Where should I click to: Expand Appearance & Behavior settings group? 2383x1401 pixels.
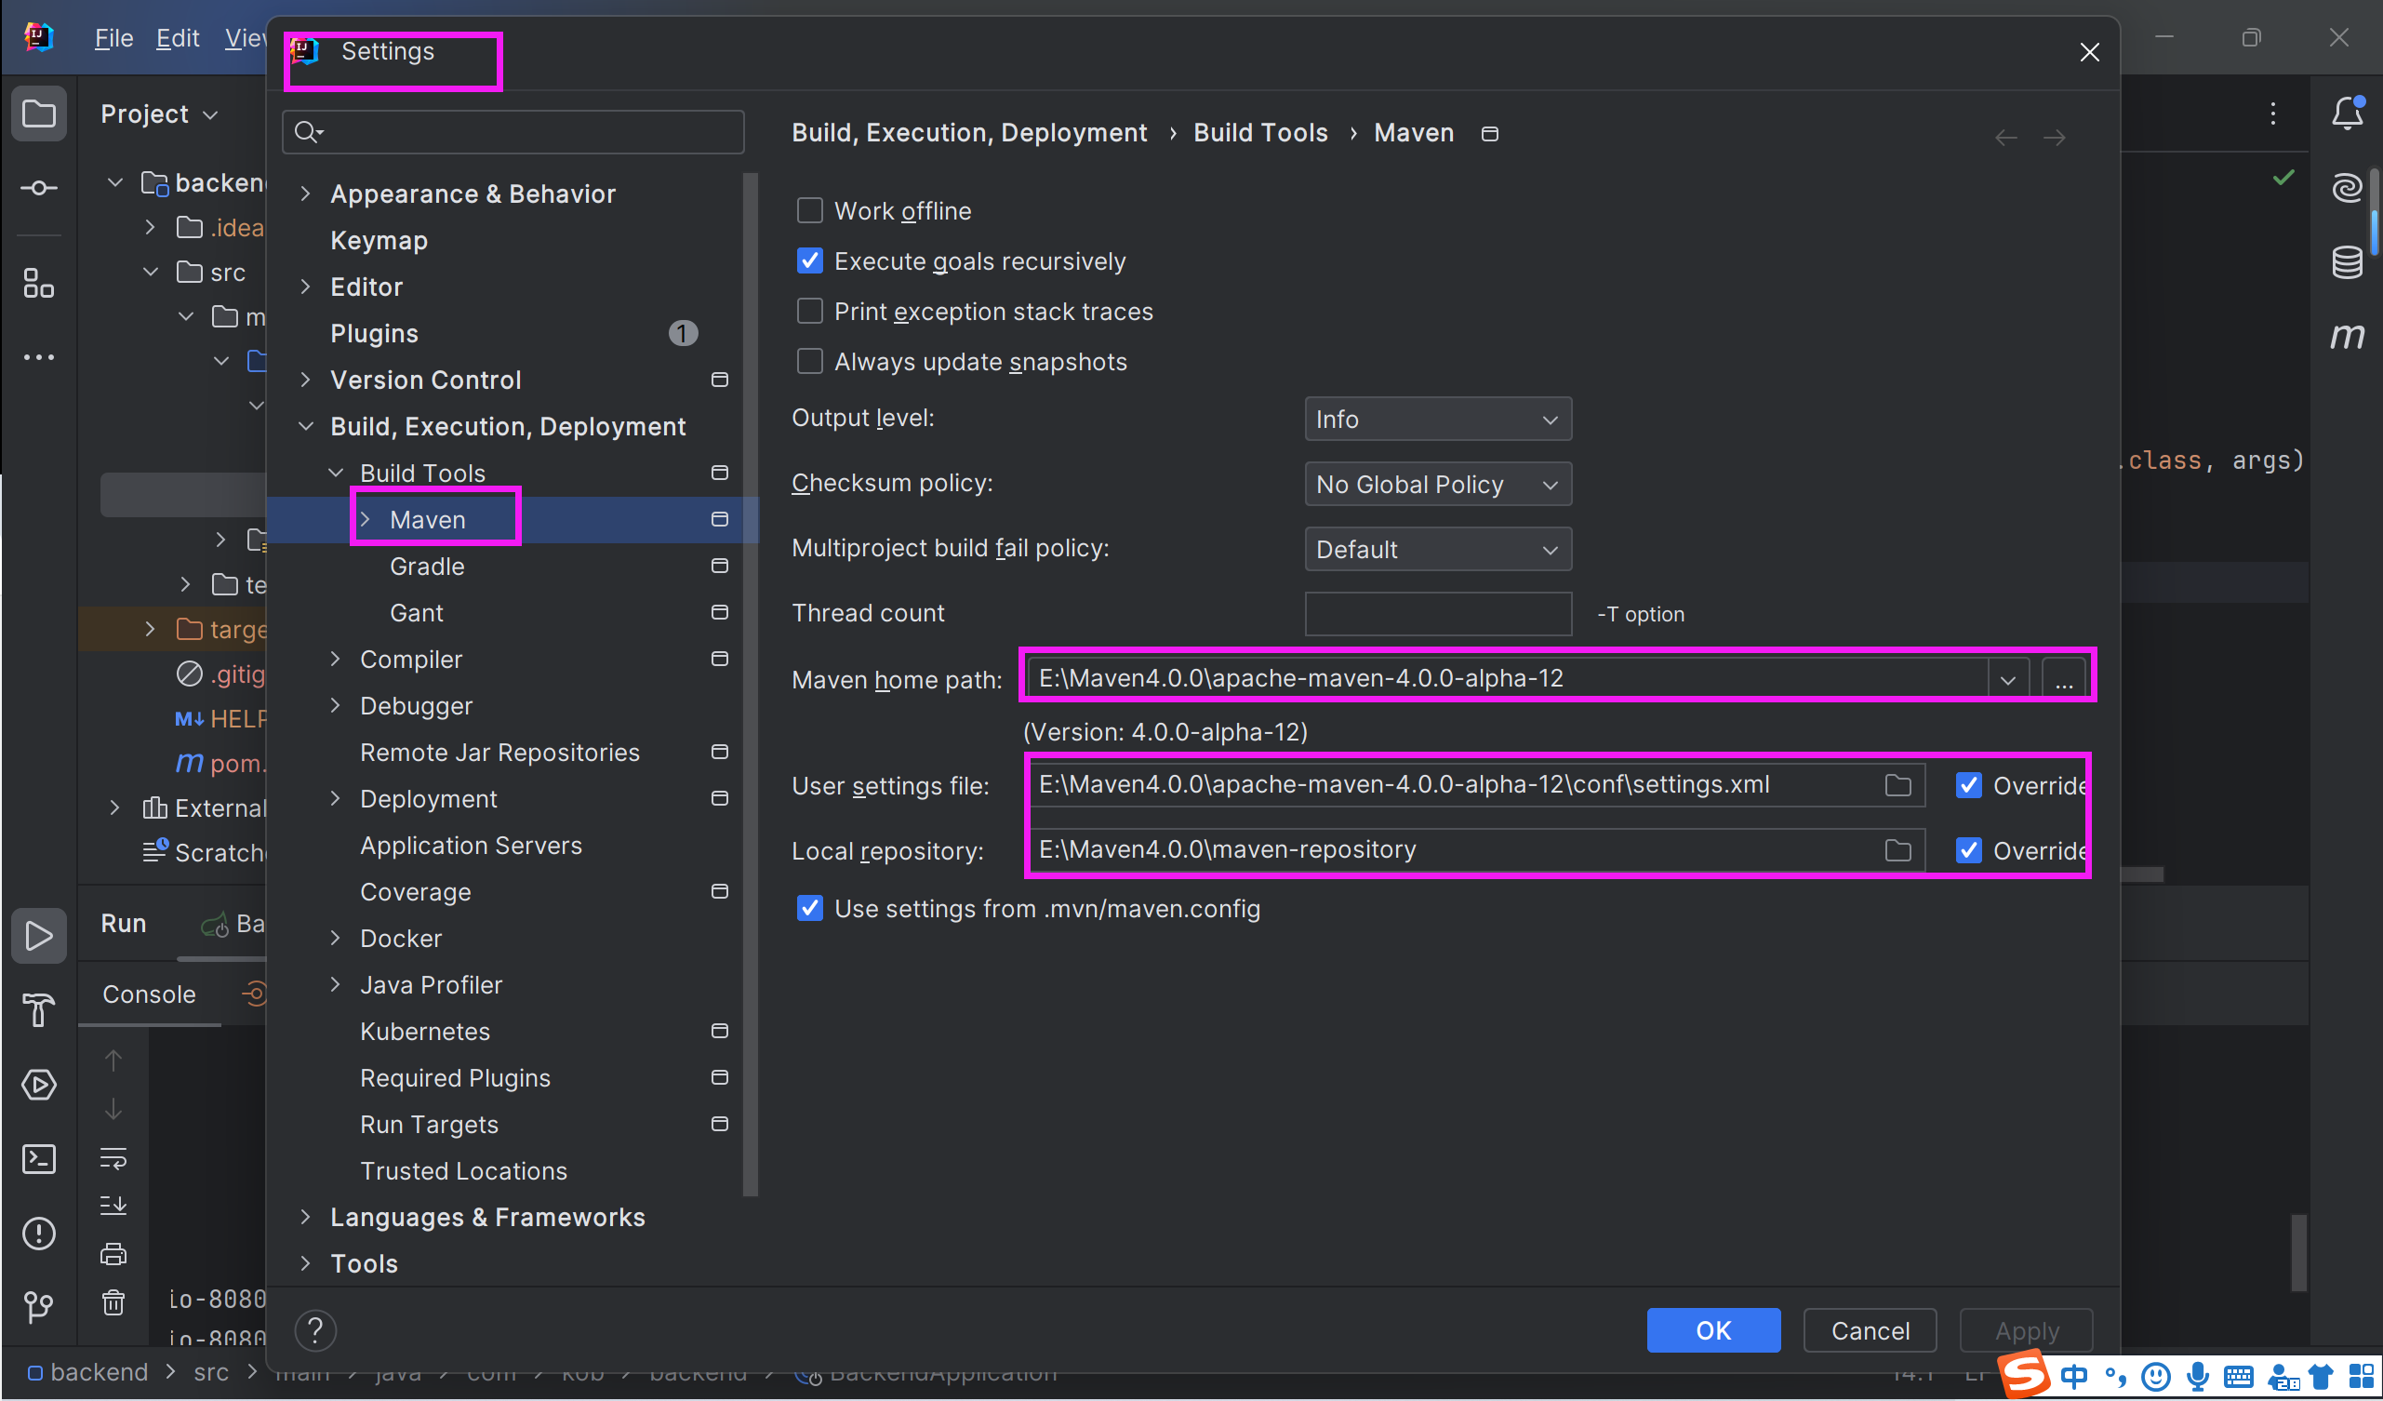(305, 193)
